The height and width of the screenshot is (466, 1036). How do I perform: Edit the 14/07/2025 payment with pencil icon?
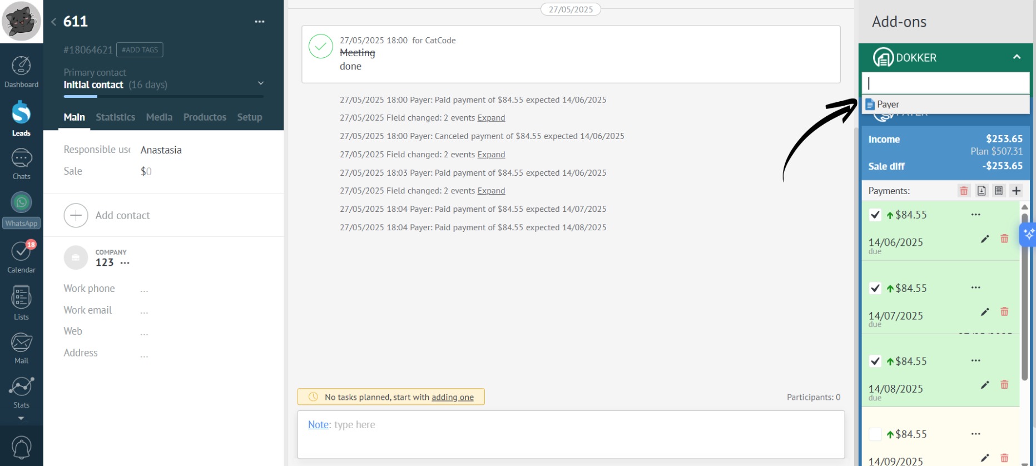(984, 312)
